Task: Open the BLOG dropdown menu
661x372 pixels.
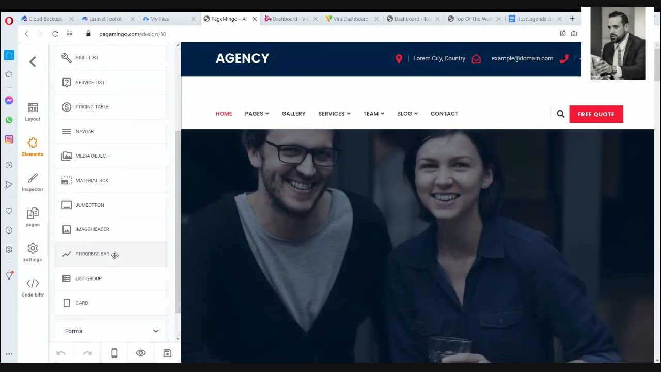Action: [x=407, y=114]
